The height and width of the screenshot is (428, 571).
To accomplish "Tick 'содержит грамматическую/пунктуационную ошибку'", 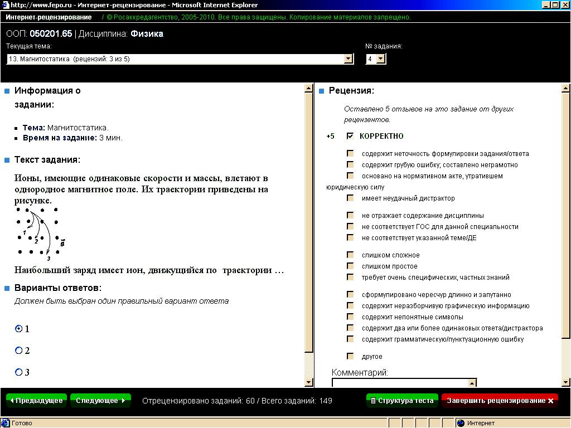I will point(350,339).
